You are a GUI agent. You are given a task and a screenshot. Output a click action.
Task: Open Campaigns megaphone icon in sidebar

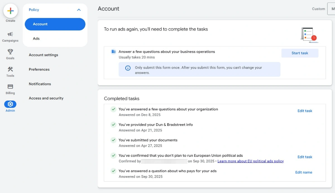coord(10,34)
